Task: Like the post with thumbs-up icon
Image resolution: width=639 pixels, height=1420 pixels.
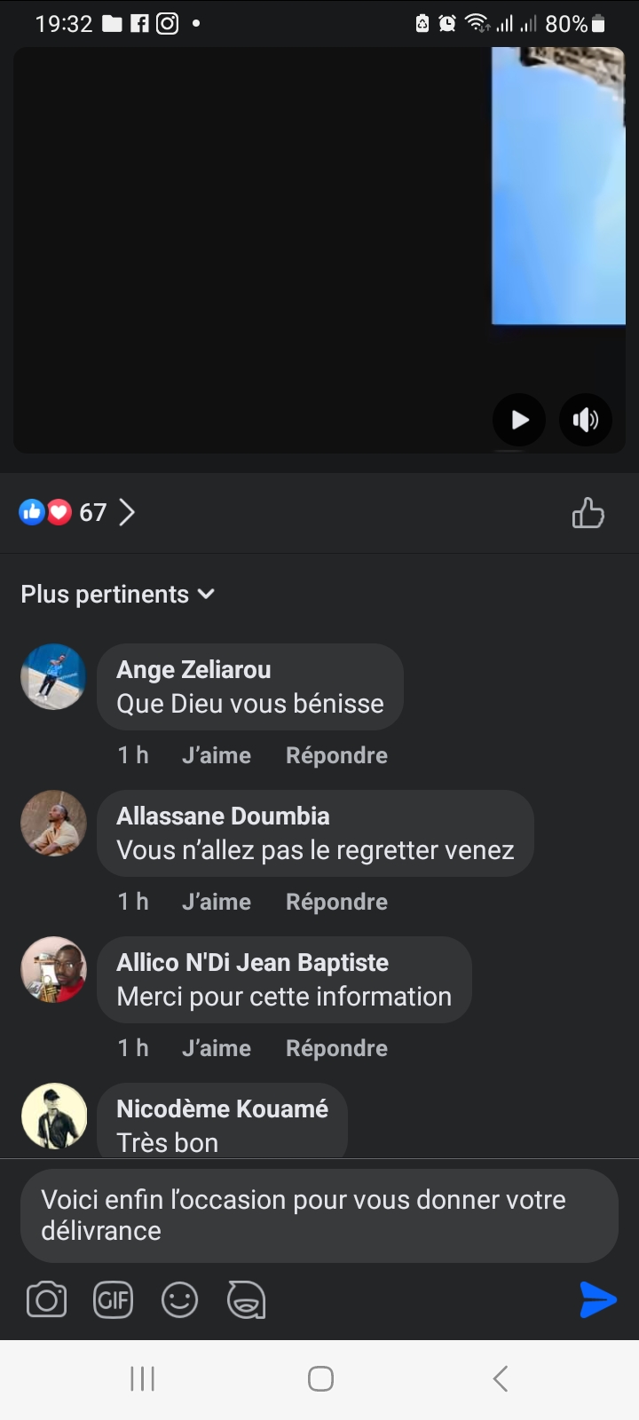Action: (588, 513)
